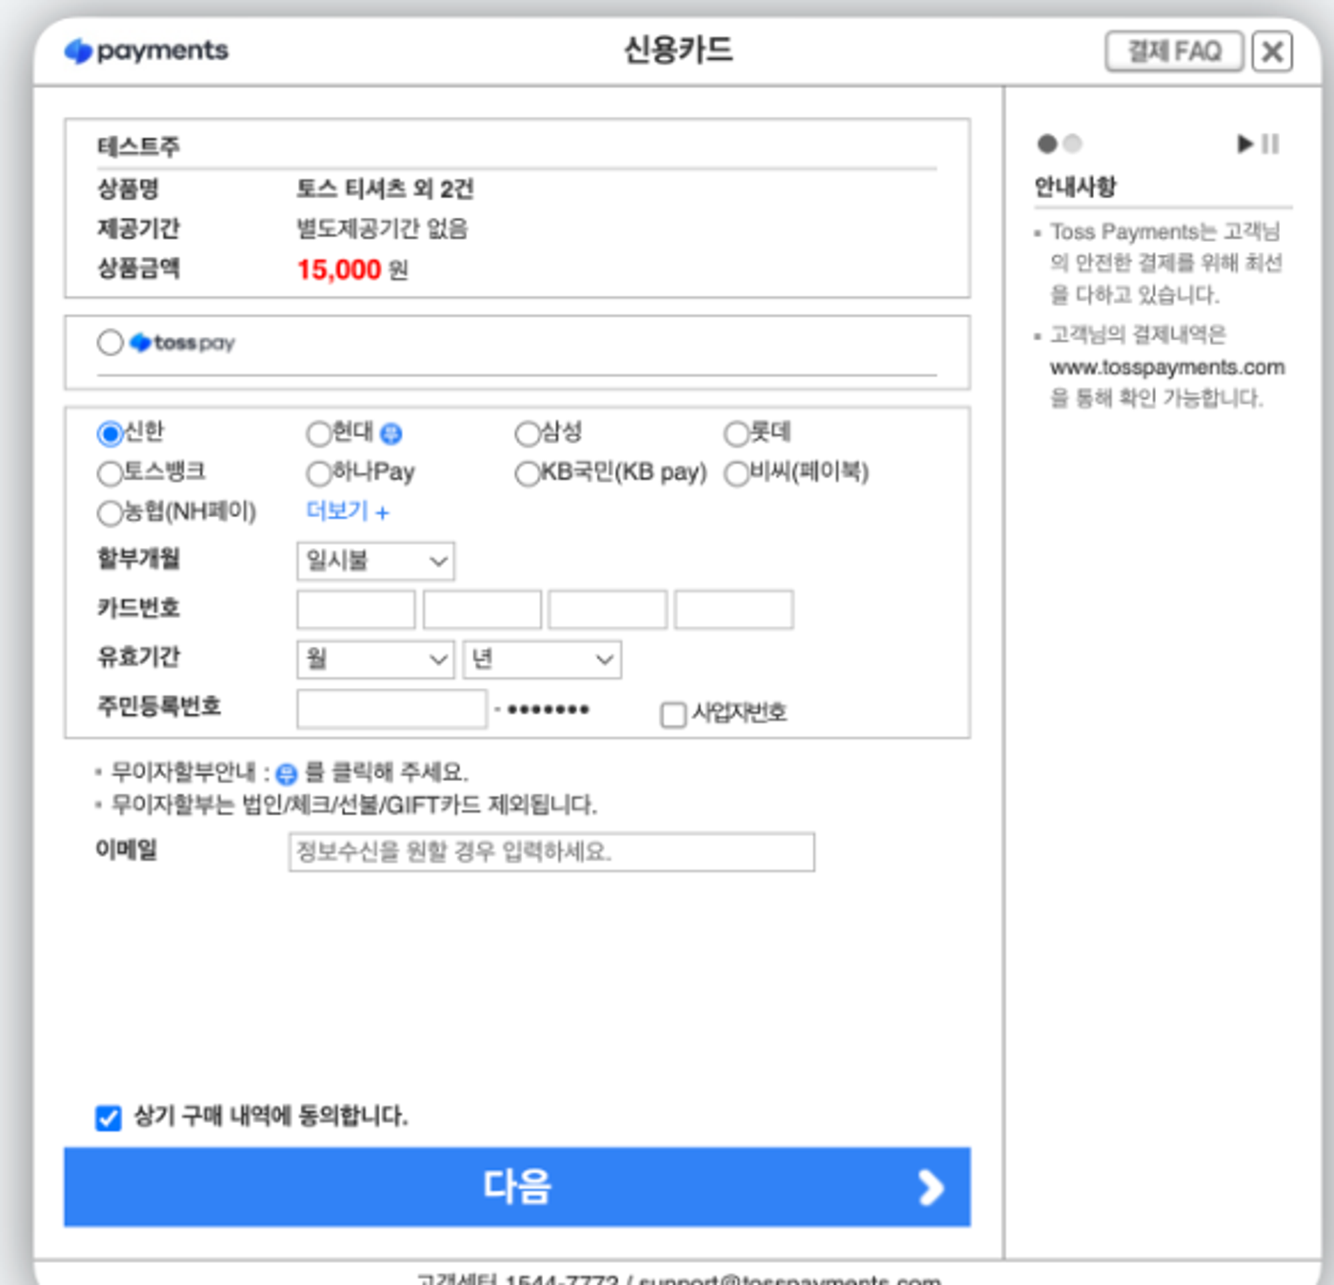
Task: Go to the first notice slide dot
Action: point(1047,143)
